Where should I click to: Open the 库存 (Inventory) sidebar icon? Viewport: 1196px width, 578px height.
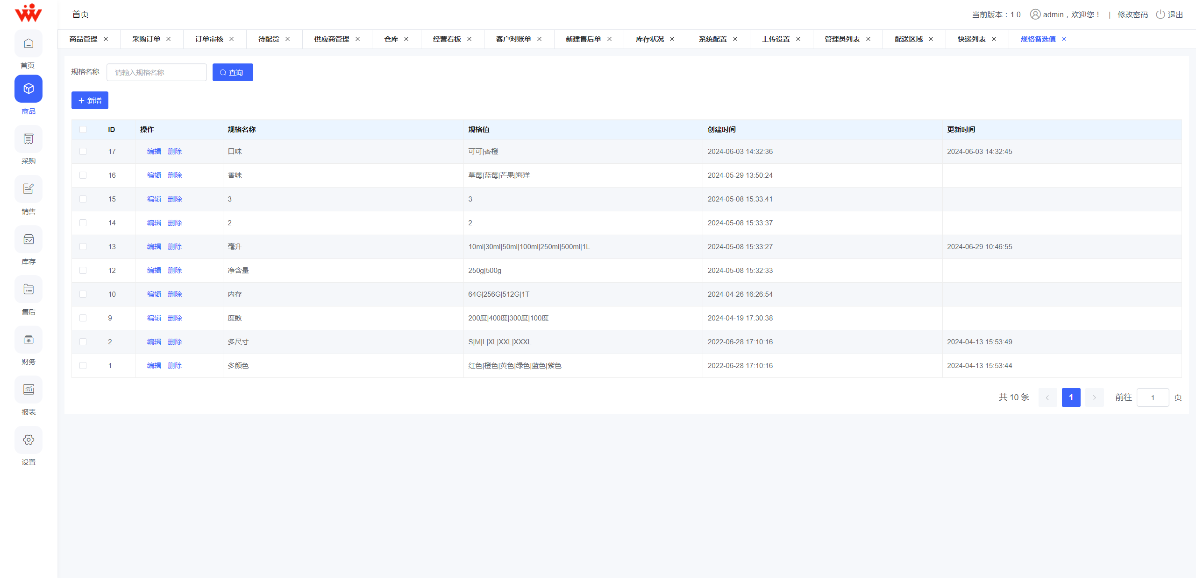[x=28, y=239]
